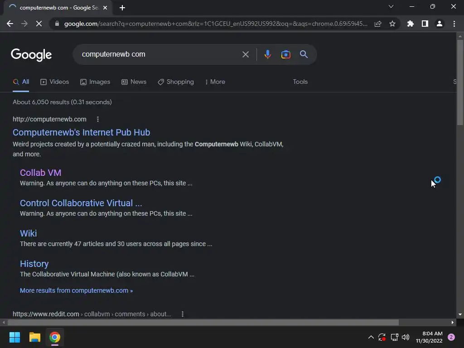464x348 pixels.
Task: Click the reddit.com collabvm breadcrumb URL
Action: pos(92,314)
